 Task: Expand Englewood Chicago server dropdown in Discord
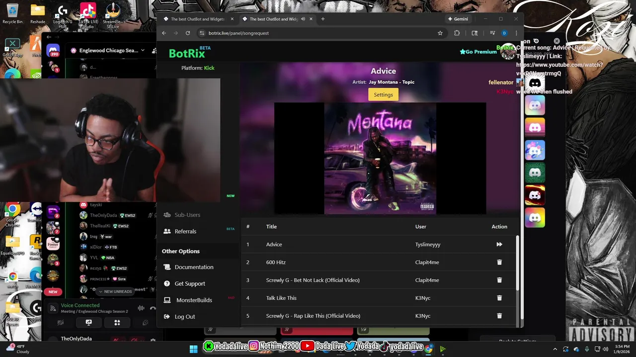pos(143,51)
